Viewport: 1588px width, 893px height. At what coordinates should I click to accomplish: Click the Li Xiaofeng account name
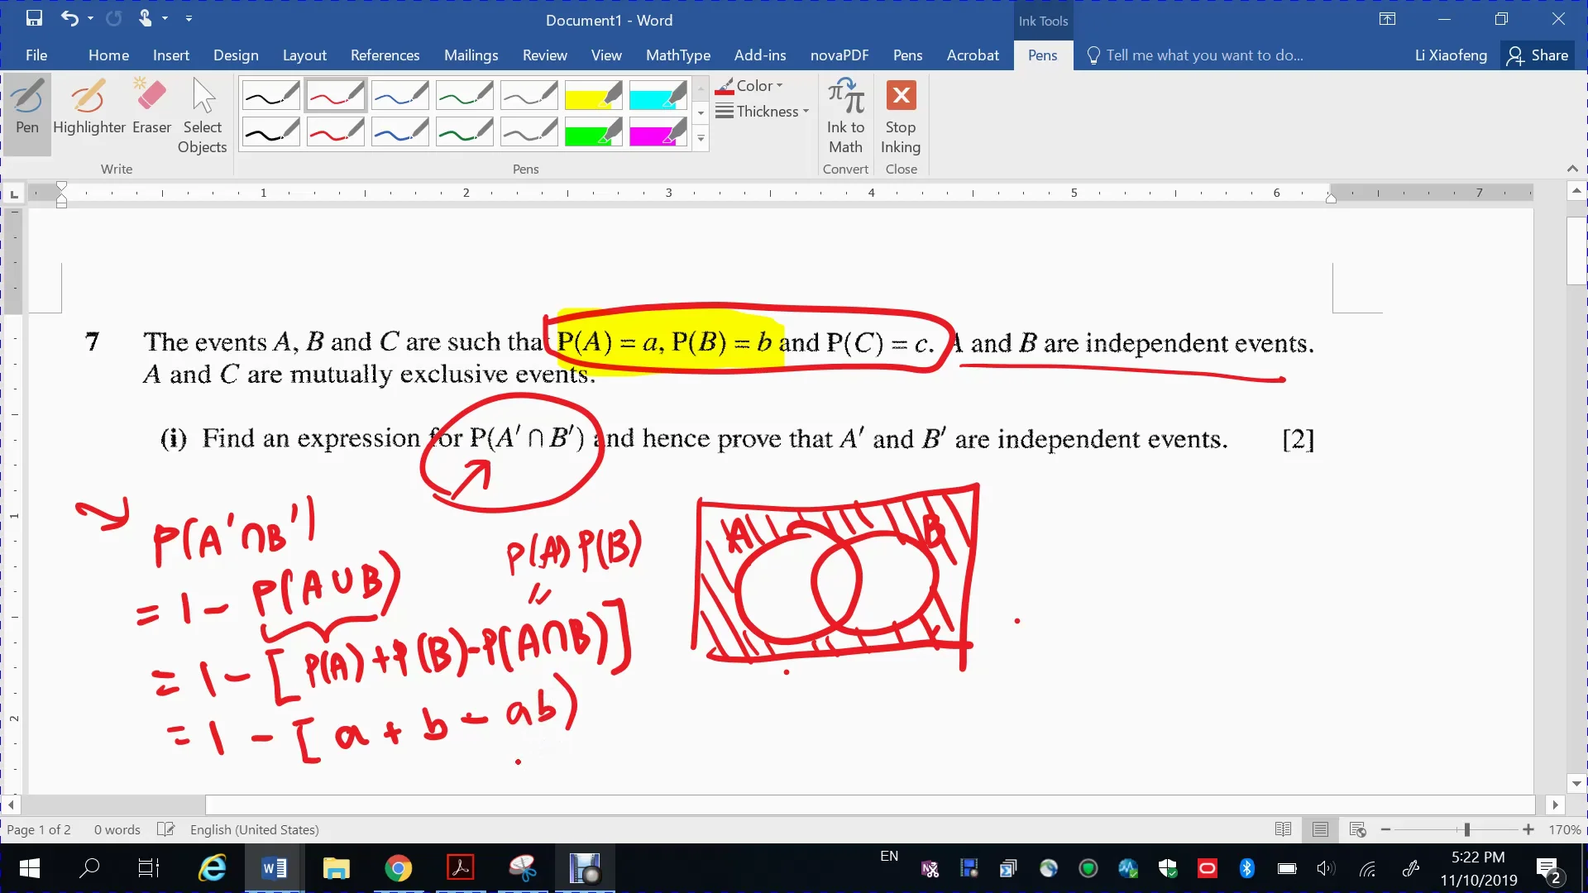(1451, 55)
